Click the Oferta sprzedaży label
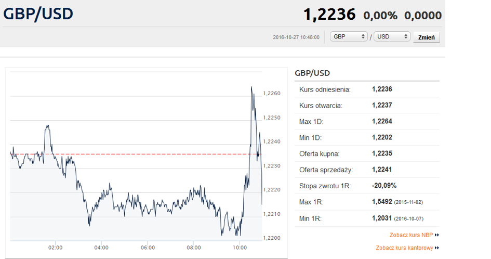491x259 pixels. [x=326, y=170]
